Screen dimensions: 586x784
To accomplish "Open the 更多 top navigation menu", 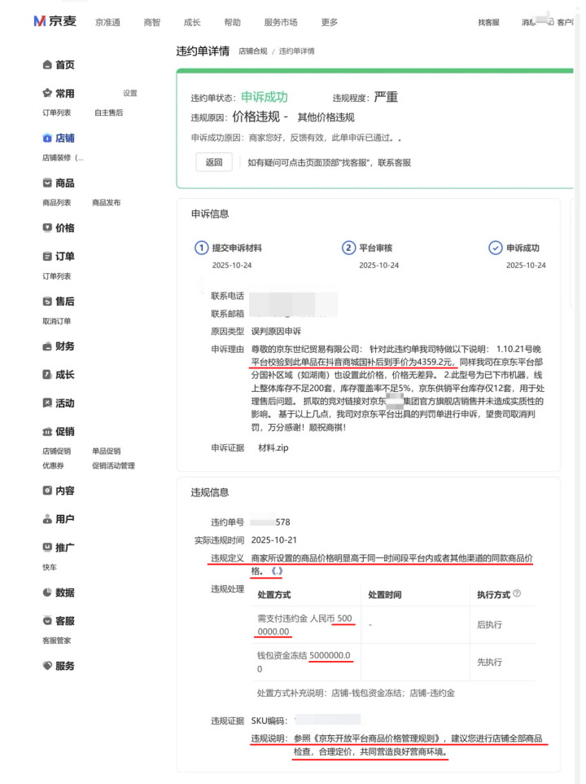I will (x=330, y=22).
